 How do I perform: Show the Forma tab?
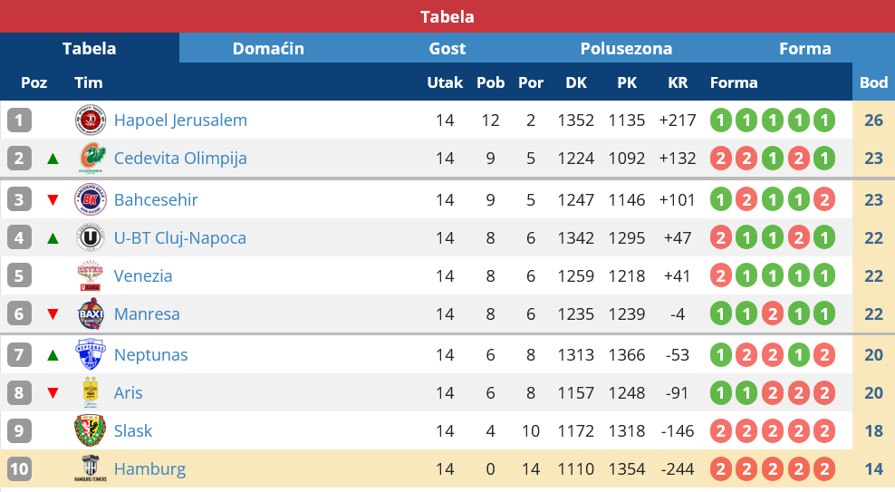[x=805, y=48]
